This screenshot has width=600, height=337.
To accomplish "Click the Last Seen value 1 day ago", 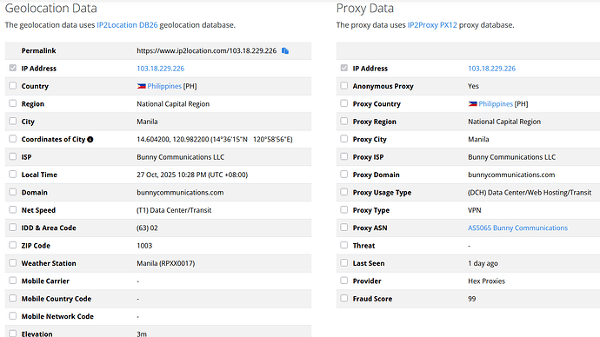I will (x=483, y=263).
